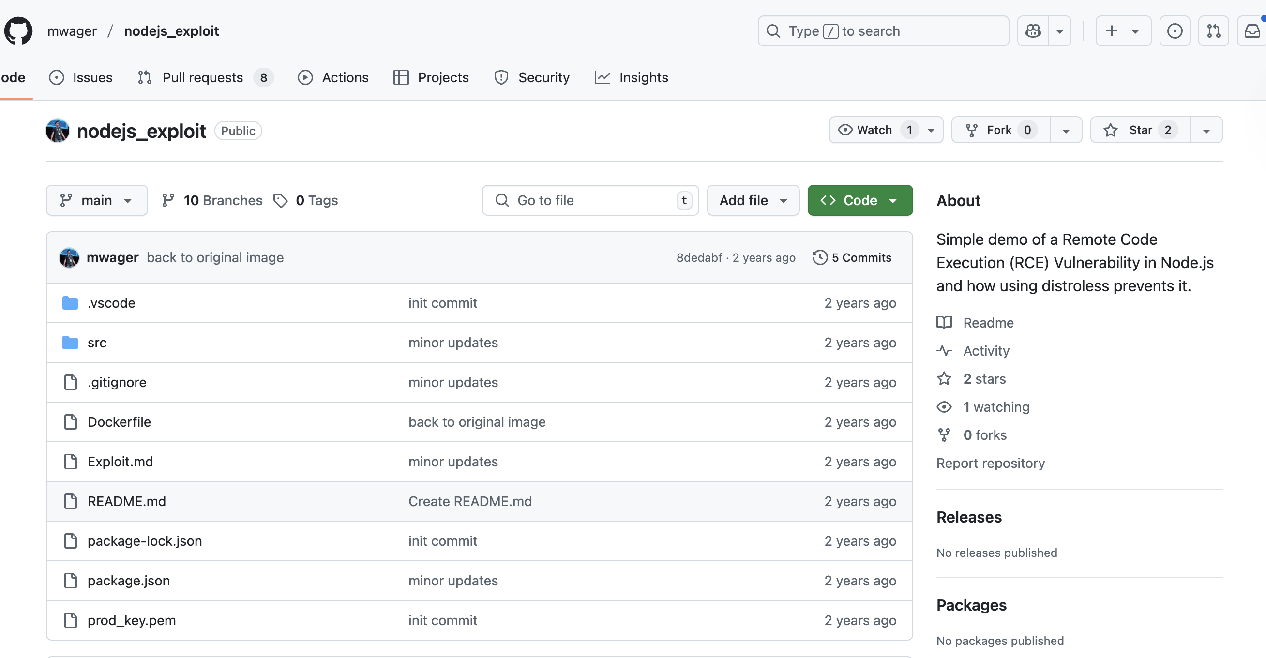Image resolution: width=1266 pixels, height=658 pixels.
Task: Click mwager avatar in latest commit row
Action: click(69, 257)
